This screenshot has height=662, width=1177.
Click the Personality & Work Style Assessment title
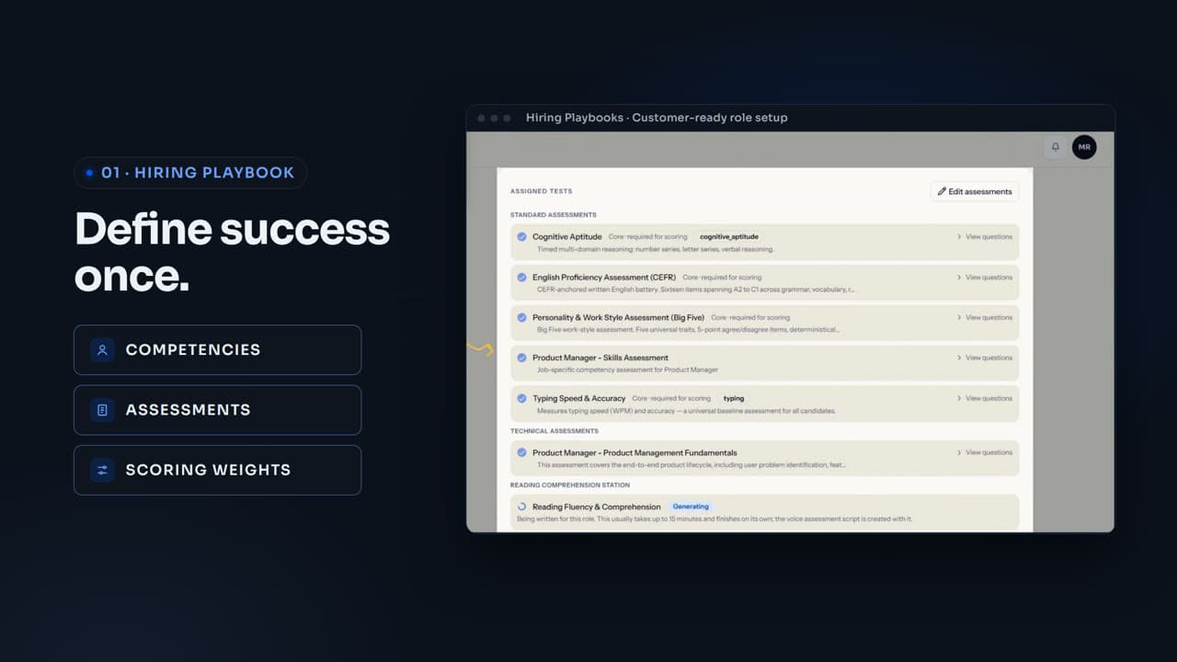pyautogui.click(x=618, y=317)
